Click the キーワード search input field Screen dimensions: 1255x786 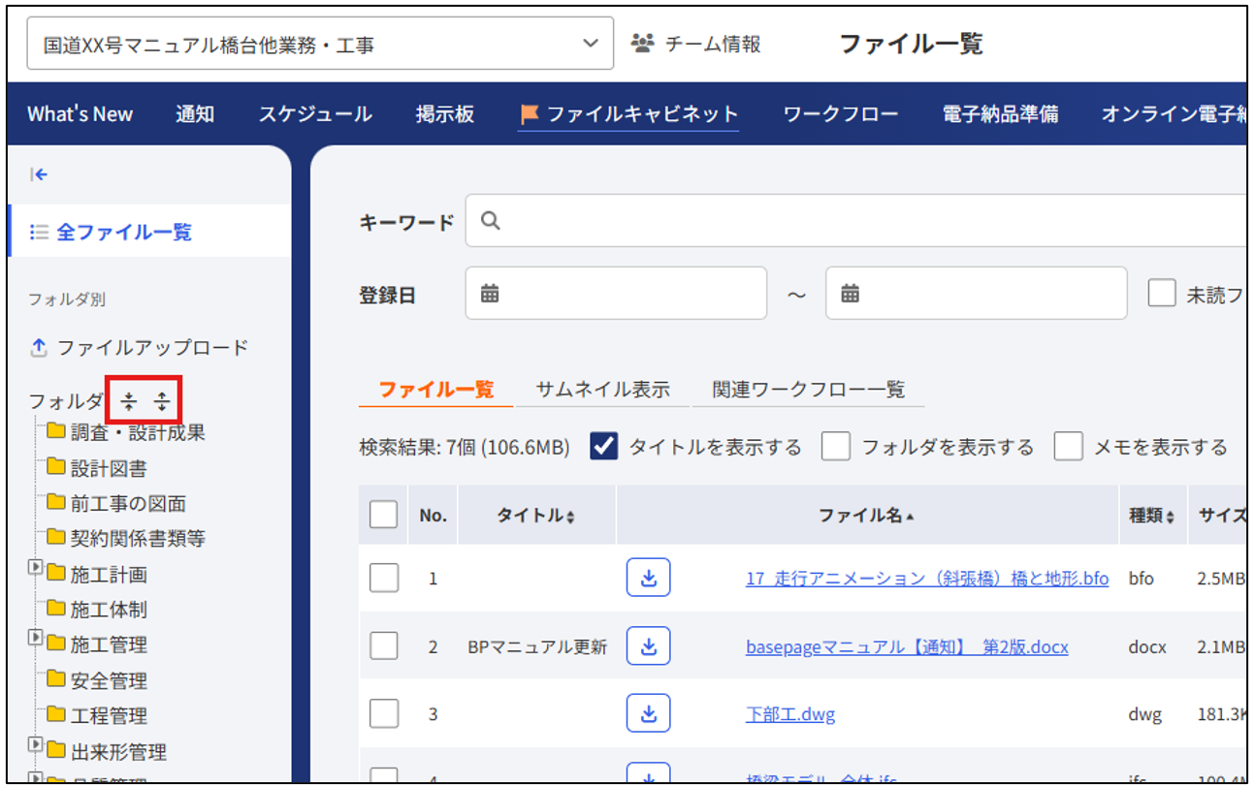(x=856, y=221)
